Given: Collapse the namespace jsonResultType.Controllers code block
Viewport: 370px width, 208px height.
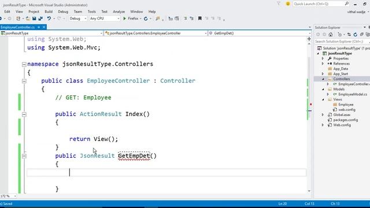Looking at the screenshot, I should click(24, 64).
